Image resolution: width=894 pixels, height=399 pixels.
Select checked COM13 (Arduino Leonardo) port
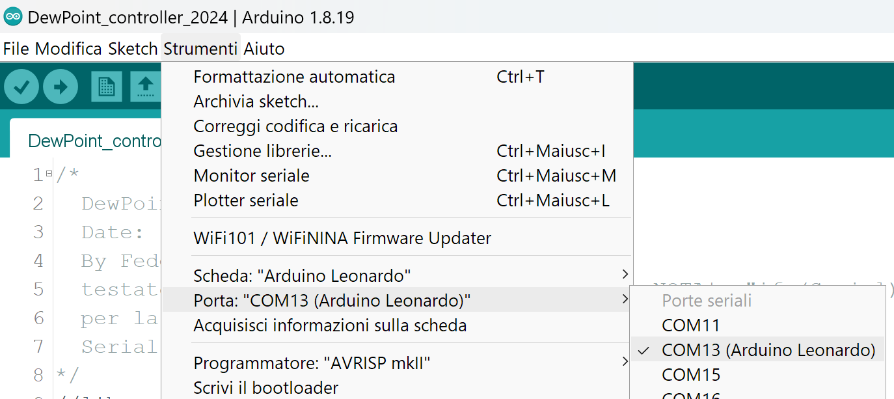[768, 350]
